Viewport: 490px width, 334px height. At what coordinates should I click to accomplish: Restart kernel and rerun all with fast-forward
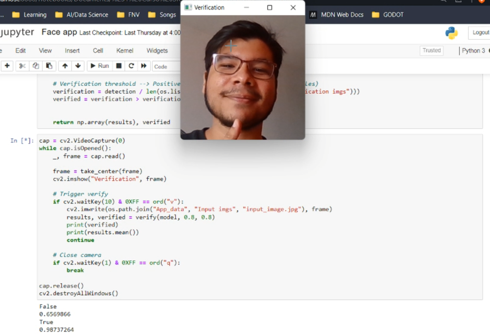[x=144, y=66]
